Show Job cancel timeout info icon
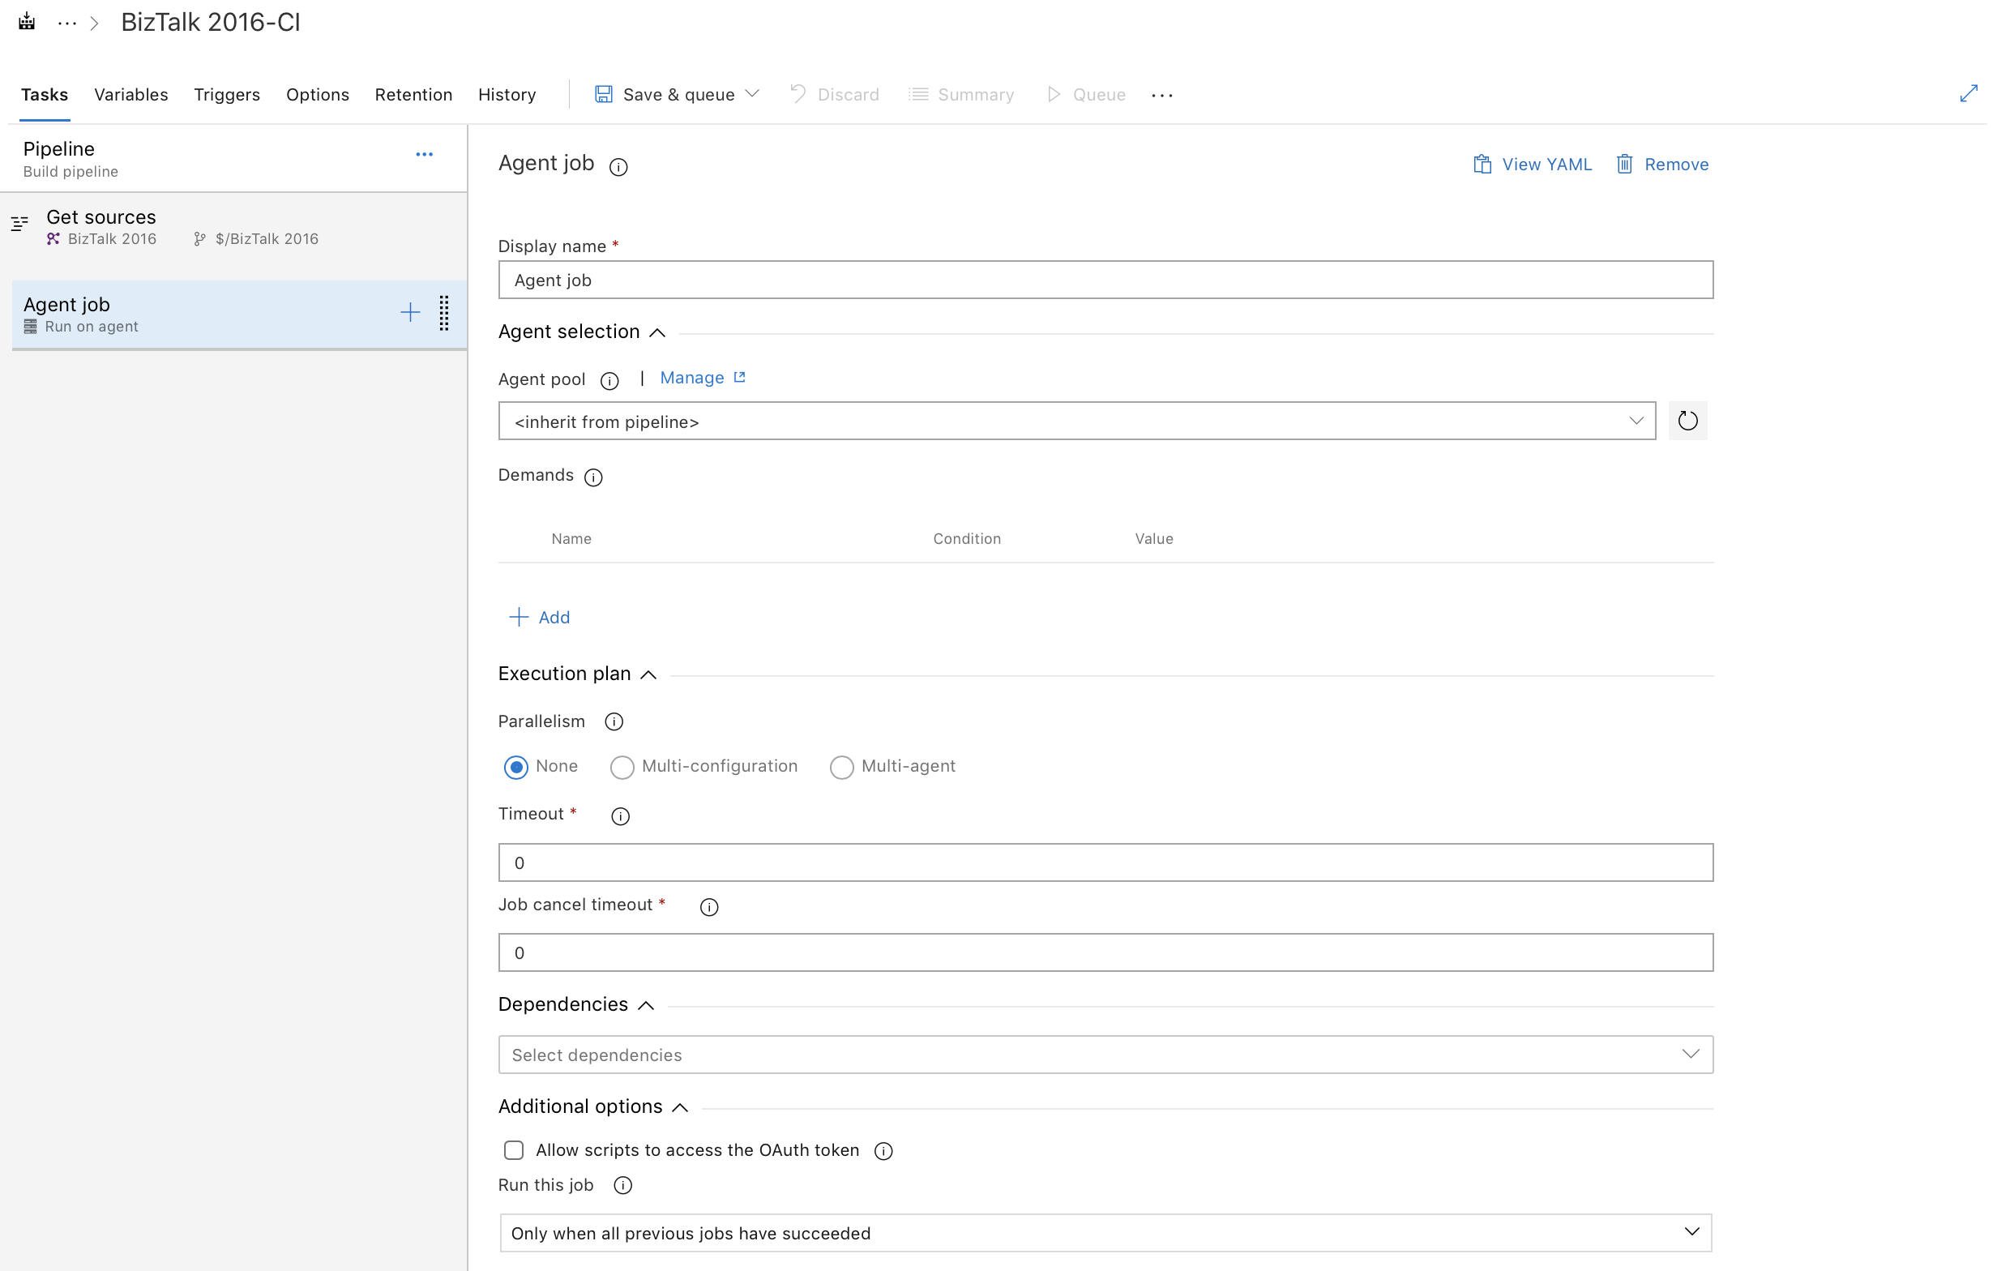The image size is (1997, 1271). pyautogui.click(x=708, y=907)
